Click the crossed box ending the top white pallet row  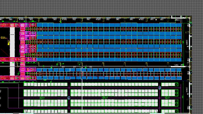[177, 84]
